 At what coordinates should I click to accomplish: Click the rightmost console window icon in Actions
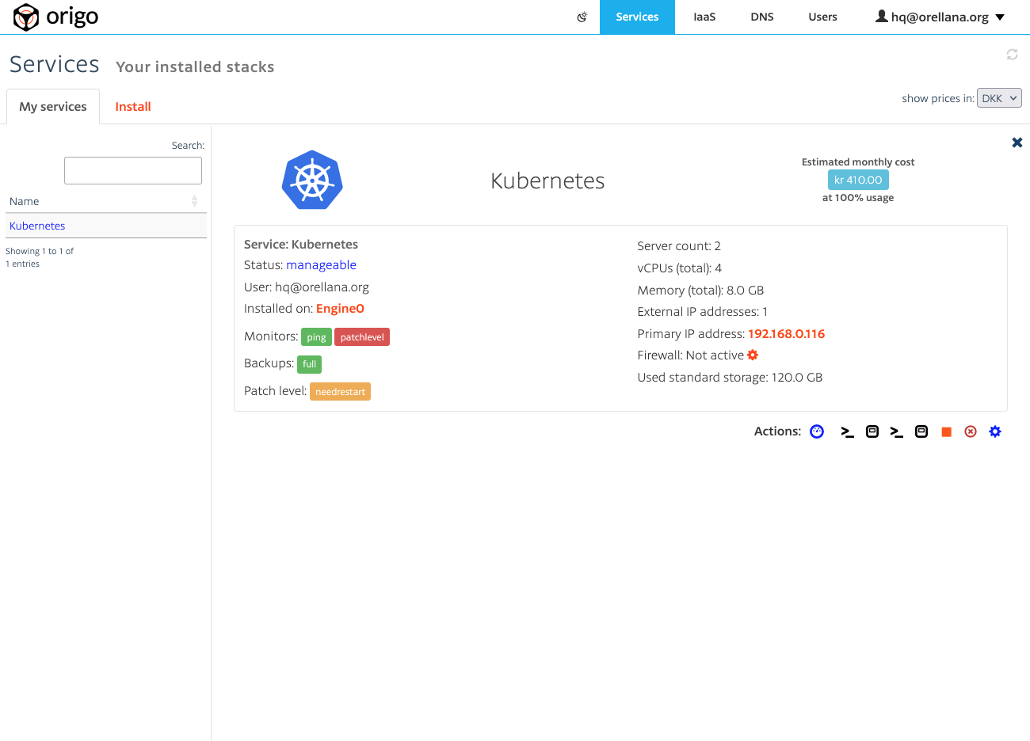click(921, 431)
